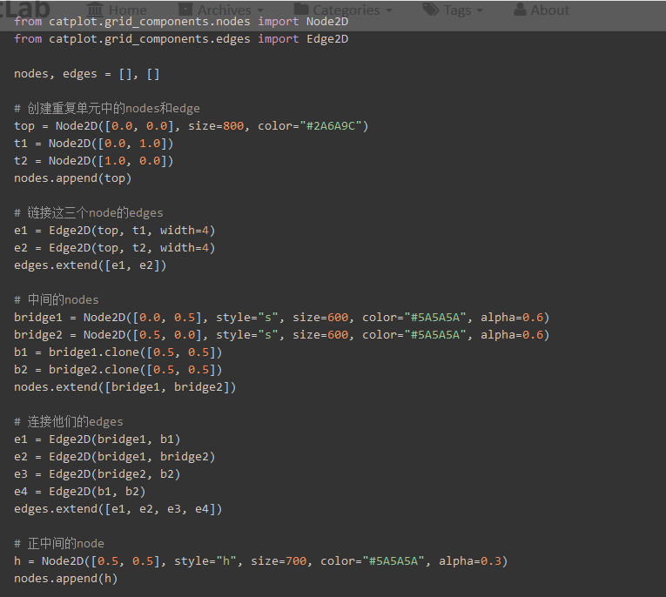Click the comment '# 连接他们的edges'
The width and height of the screenshot is (666, 597).
click(x=69, y=422)
